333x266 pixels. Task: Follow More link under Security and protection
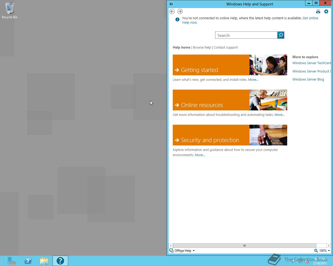[200, 155]
